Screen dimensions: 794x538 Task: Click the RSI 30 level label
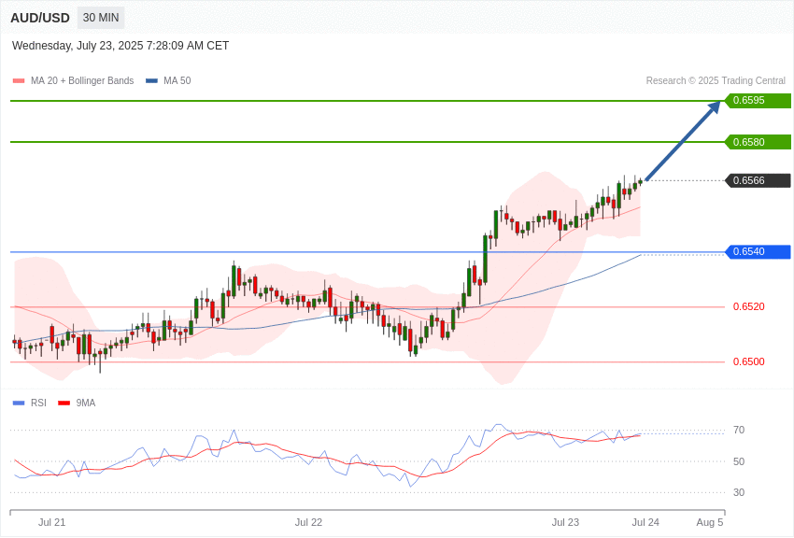click(739, 492)
